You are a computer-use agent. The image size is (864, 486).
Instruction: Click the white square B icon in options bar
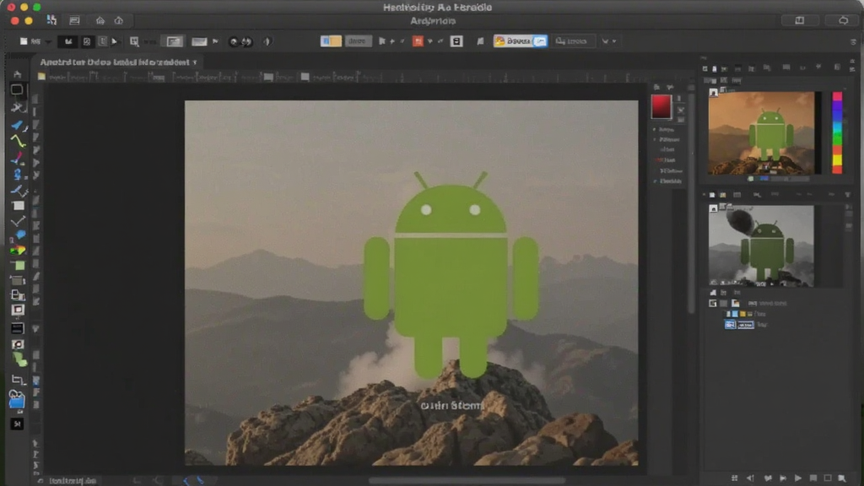coord(456,41)
